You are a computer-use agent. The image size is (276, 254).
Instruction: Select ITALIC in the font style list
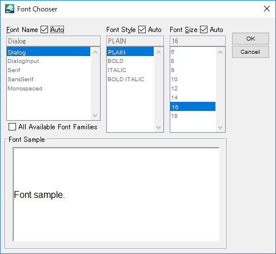click(x=130, y=70)
